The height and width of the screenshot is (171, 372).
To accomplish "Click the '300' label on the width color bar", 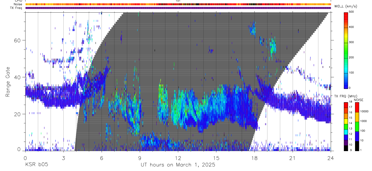I will tap(352, 42).
